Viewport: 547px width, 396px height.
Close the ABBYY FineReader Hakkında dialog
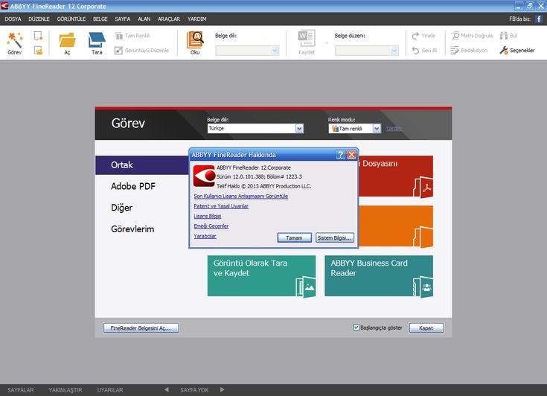(x=351, y=155)
